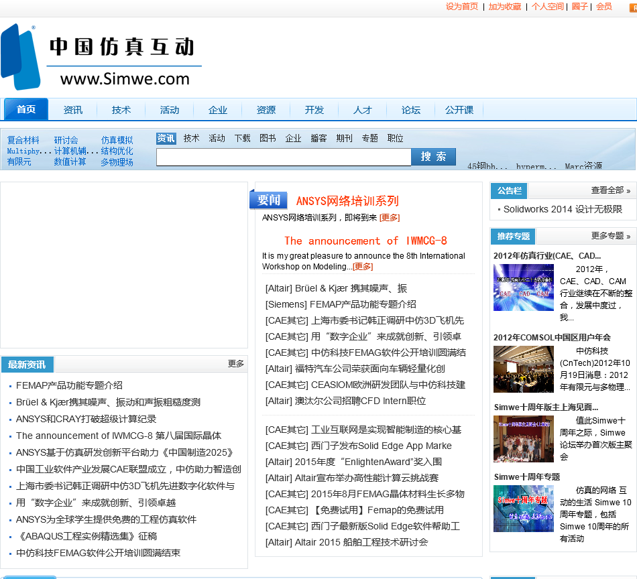
Task: Click the 结构优化 hot keyword link
Action: pyautogui.click(x=117, y=151)
